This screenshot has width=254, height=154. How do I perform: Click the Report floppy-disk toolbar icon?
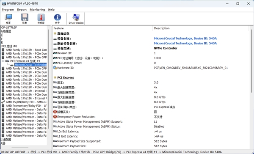(25, 19)
